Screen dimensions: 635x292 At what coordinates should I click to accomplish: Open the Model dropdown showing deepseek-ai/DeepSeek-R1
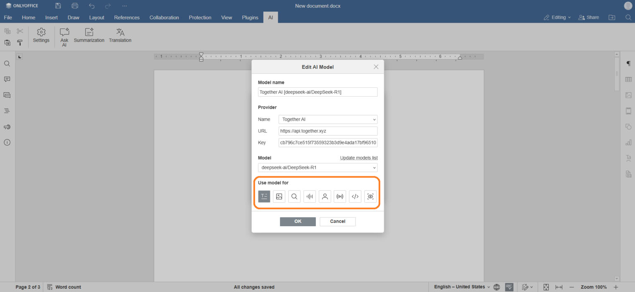point(318,168)
